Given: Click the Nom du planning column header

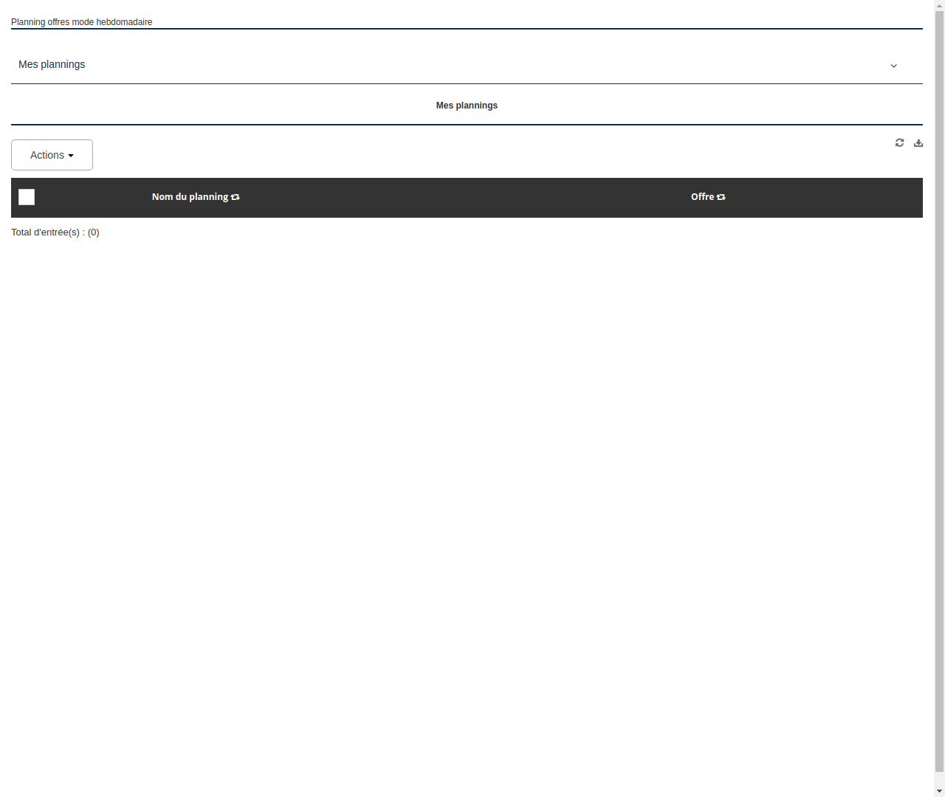Looking at the screenshot, I should [190, 197].
